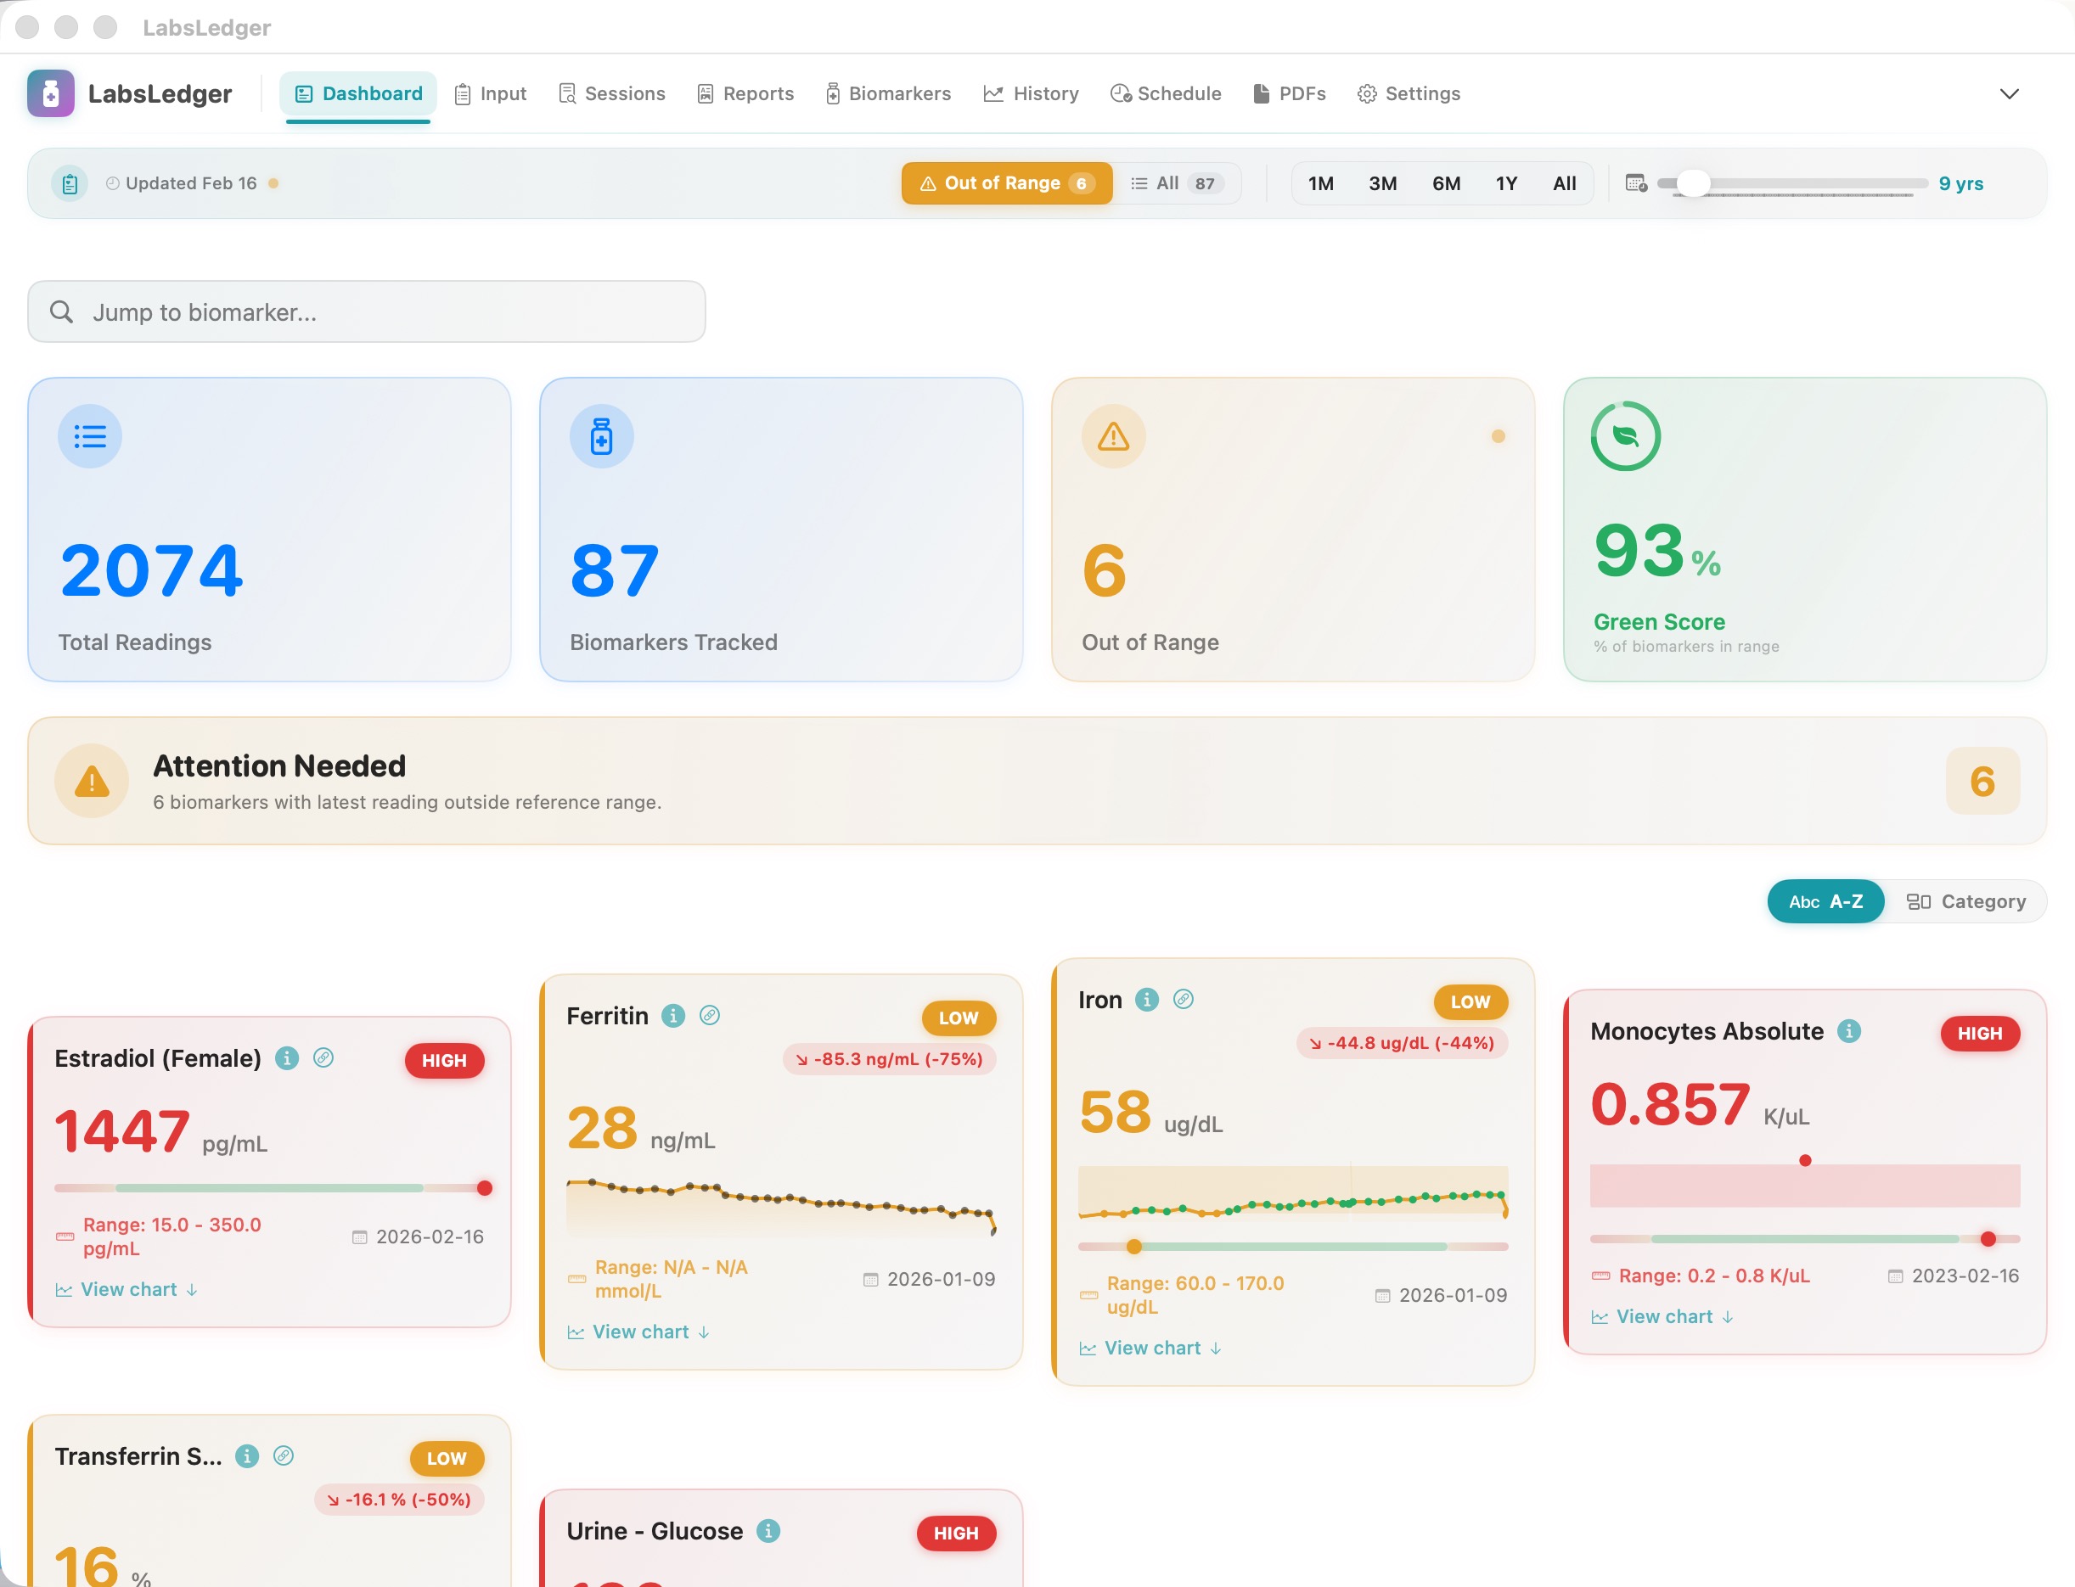Click the link icon next to Iron

click(1184, 999)
